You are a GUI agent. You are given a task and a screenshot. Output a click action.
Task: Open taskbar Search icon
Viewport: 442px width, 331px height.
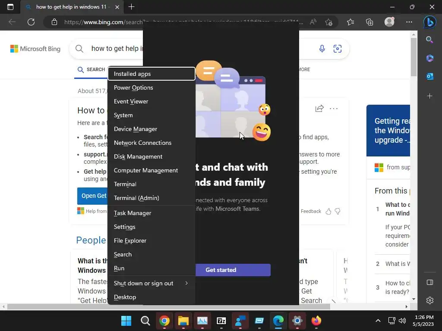click(x=145, y=321)
